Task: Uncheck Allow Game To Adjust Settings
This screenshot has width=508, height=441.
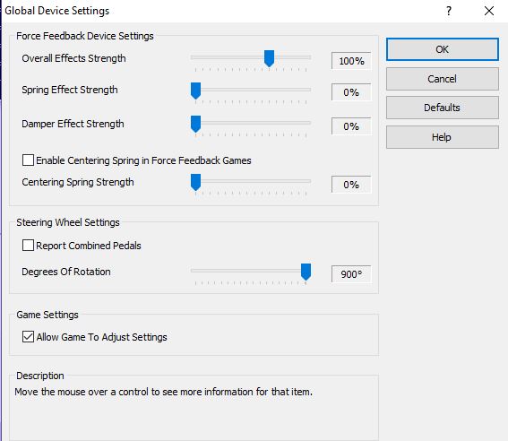Action: tap(28, 337)
